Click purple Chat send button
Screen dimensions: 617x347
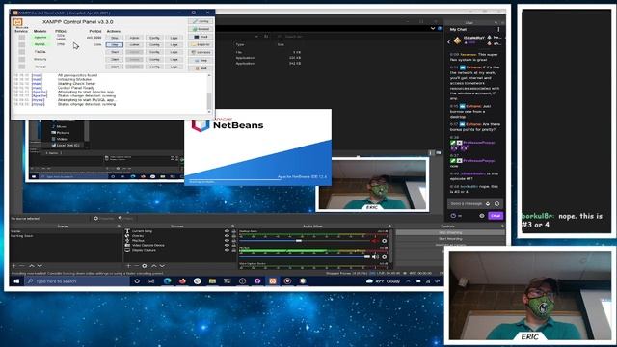tap(496, 216)
